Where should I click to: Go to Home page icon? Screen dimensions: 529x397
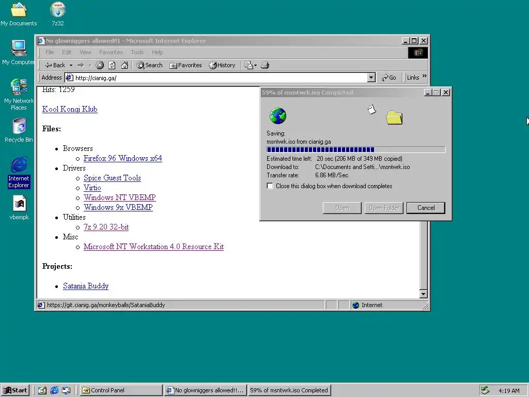coord(125,65)
